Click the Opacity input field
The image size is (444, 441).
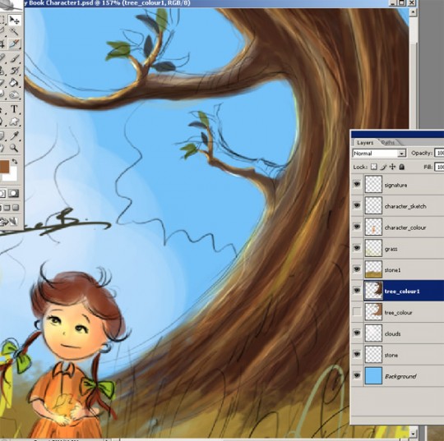click(x=439, y=153)
